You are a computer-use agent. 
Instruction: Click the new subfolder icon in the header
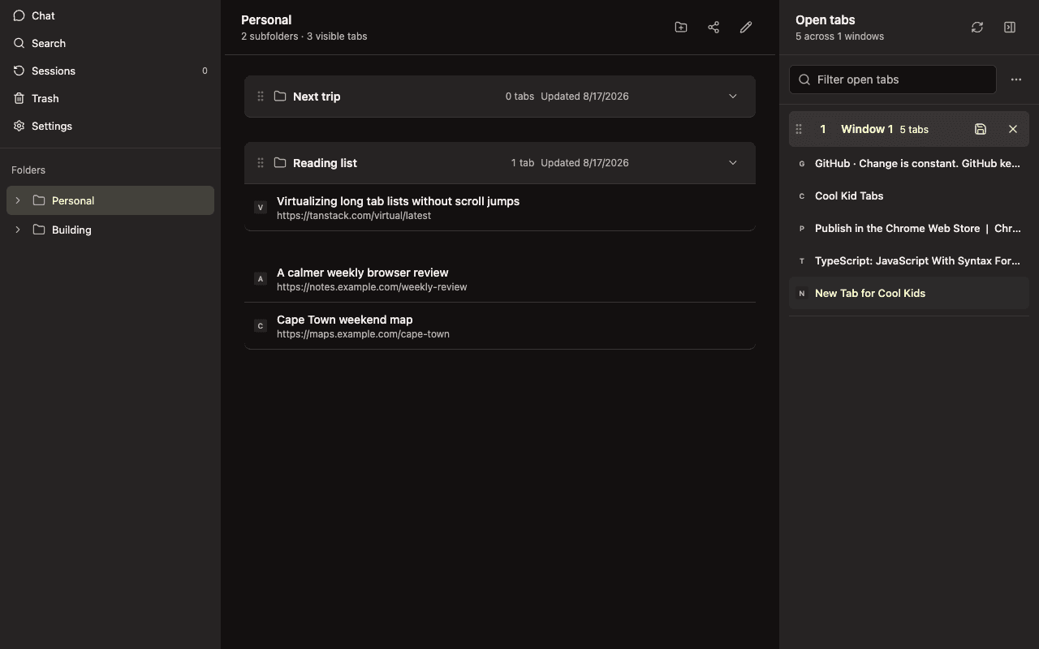[x=681, y=28]
